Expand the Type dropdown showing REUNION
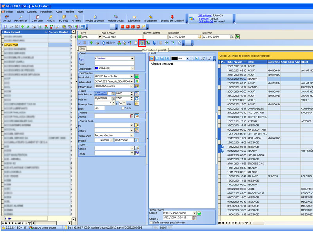The height and width of the screenshot is (234, 313). tap(132, 58)
